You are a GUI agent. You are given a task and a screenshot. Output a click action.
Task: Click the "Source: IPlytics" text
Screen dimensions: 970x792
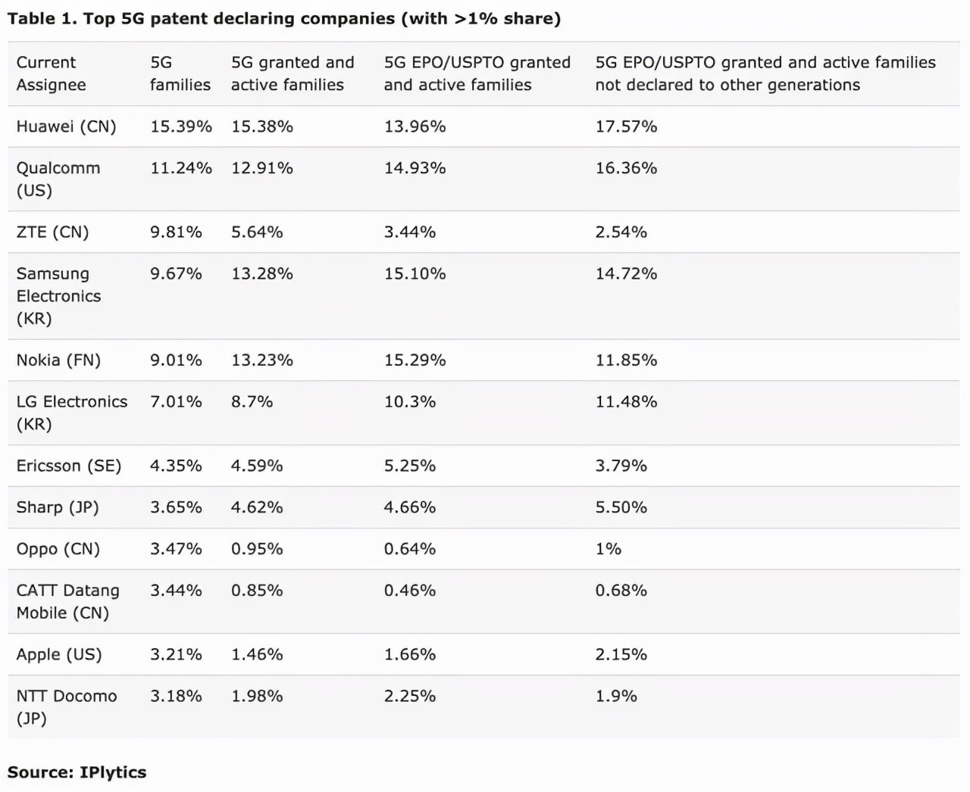point(77,772)
